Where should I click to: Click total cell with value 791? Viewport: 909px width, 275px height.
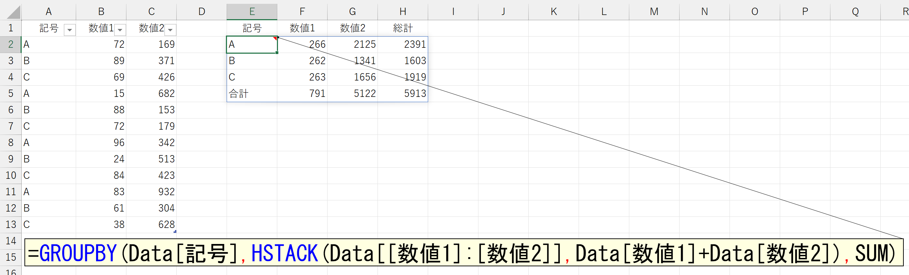click(302, 94)
